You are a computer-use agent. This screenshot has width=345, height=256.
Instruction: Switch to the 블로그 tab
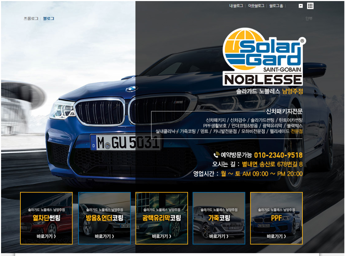tap(49, 18)
